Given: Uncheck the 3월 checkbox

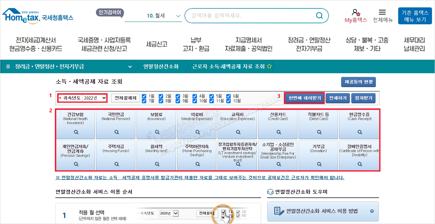Looking at the screenshot, I should 178,96.
